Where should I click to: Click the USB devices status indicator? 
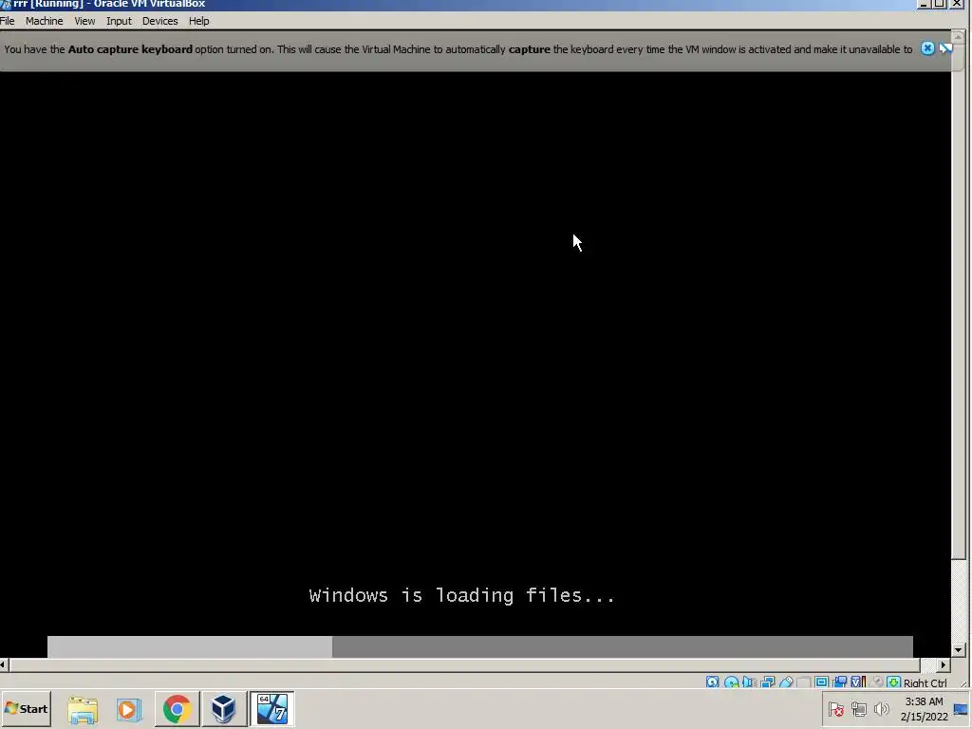coord(786,682)
